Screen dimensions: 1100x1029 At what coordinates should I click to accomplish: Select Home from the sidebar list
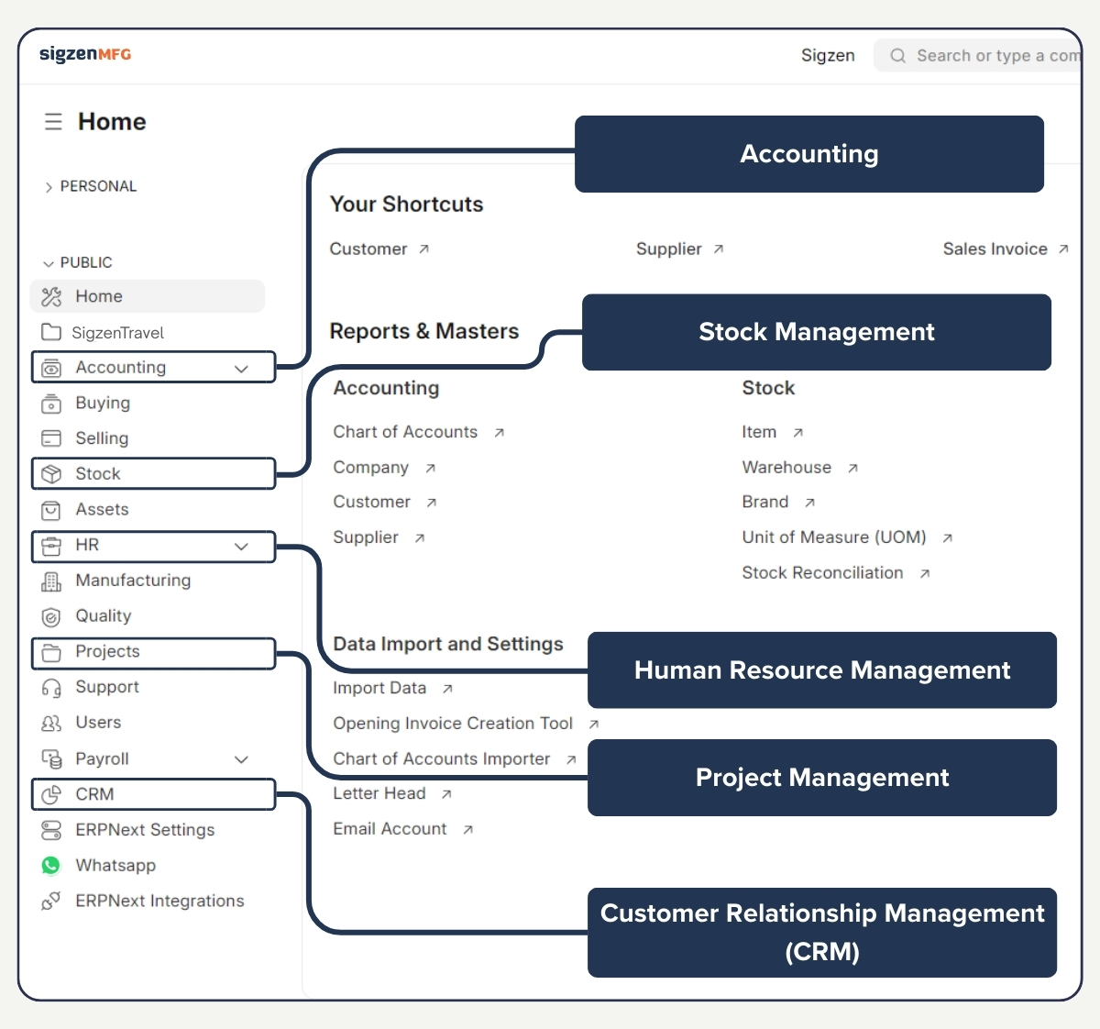tap(99, 296)
